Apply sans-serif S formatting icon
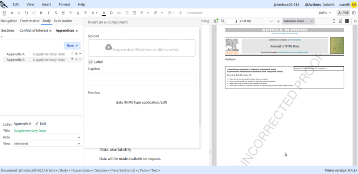 pyautogui.click(x=55, y=13)
